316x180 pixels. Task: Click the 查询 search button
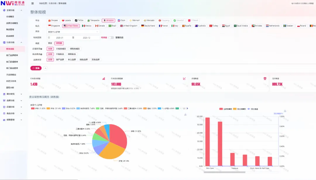pos(36,68)
